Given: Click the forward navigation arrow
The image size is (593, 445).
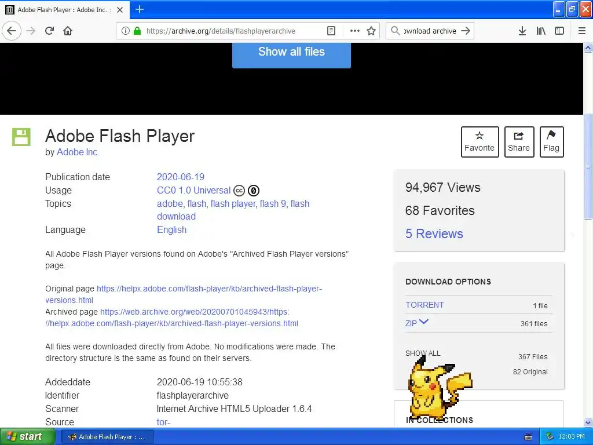Looking at the screenshot, I should (31, 31).
